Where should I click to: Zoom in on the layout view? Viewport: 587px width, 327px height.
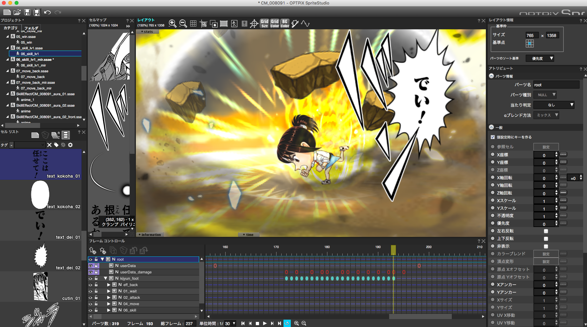[173, 24]
